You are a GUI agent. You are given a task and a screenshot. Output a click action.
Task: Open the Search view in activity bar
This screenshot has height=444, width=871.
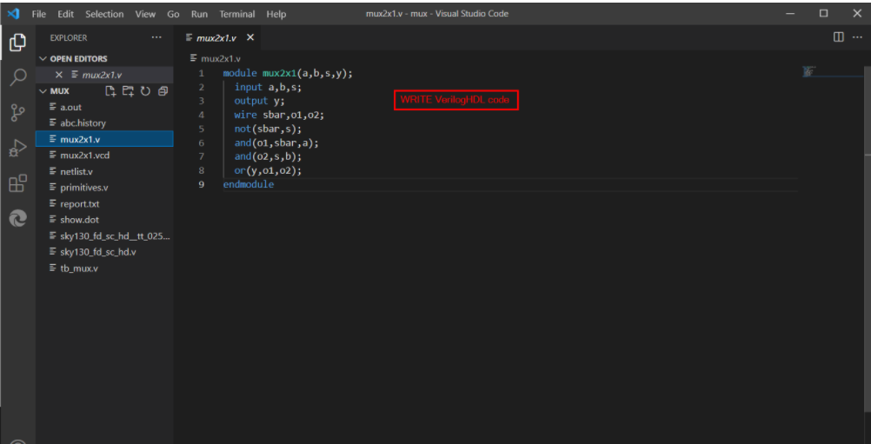tap(17, 77)
